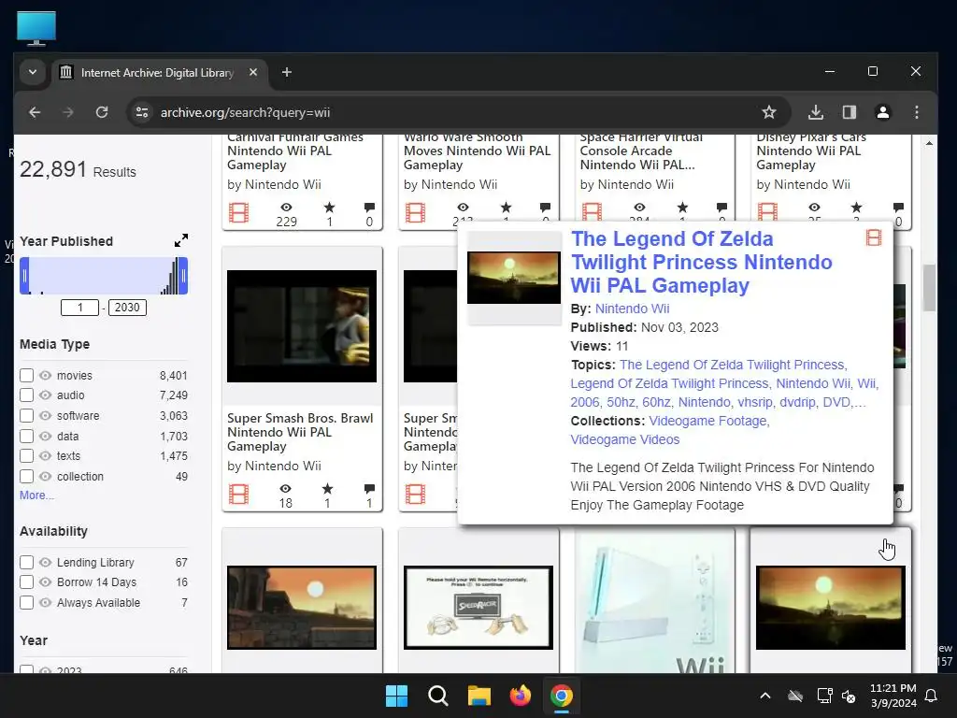957x718 pixels.
Task: Reload the archive.org page
Action: (102, 112)
